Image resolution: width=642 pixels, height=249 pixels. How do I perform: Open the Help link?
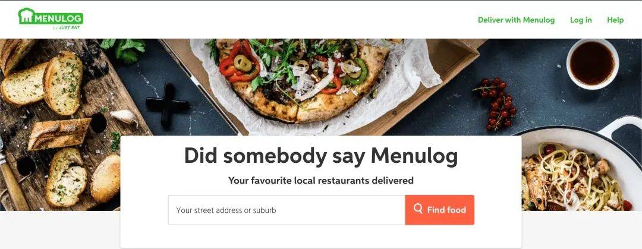615,20
